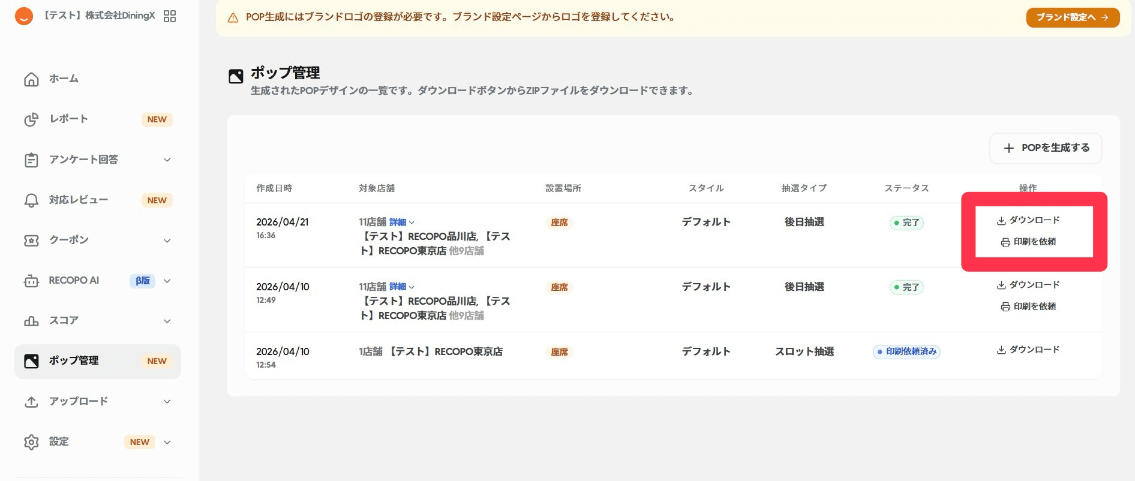Screen dimensions: 1135x481
Task: Select the 対応レビュー bell icon
Action: click(x=31, y=200)
